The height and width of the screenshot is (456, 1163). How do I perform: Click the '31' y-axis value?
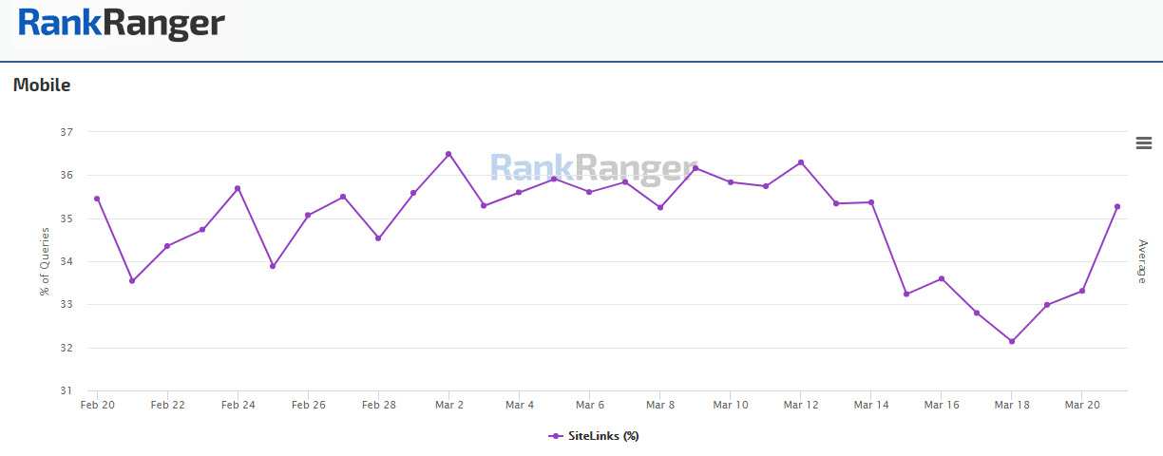(x=66, y=390)
